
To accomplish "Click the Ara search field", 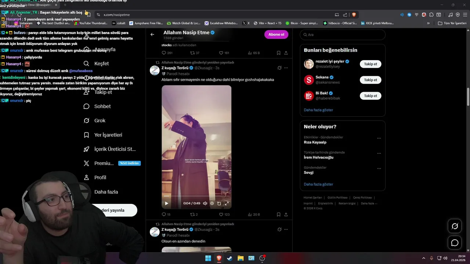I will pyautogui.click(x=343, y=34).
